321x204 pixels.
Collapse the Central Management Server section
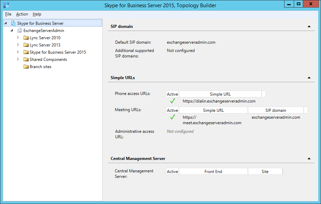pos(309,159)
